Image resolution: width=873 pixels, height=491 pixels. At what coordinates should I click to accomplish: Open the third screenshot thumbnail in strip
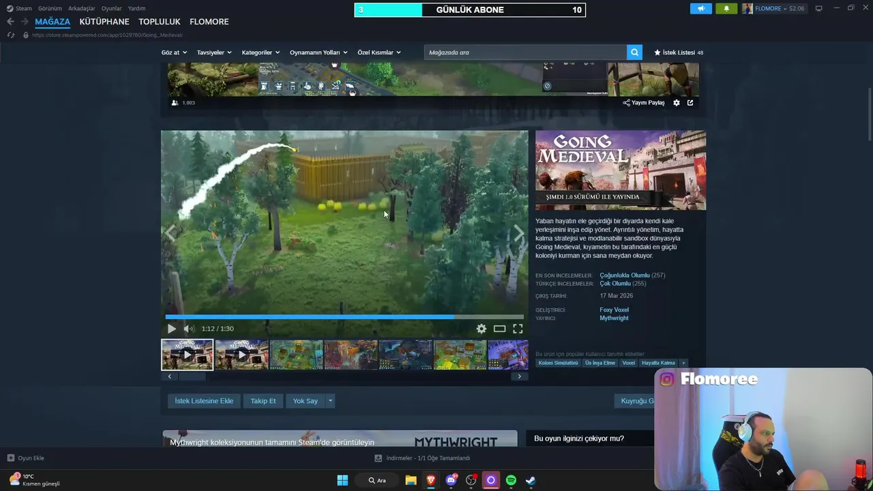(x=296, y=355)
